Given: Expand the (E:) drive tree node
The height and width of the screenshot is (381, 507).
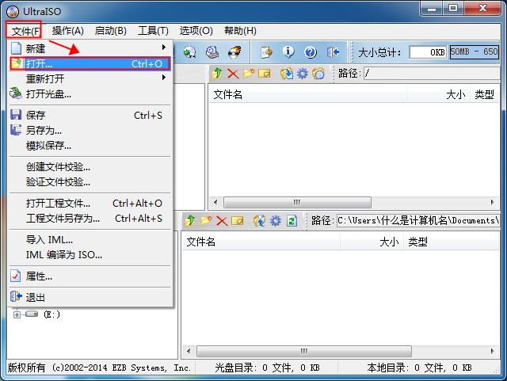Looking at the screenshot, I should point(17,314).
